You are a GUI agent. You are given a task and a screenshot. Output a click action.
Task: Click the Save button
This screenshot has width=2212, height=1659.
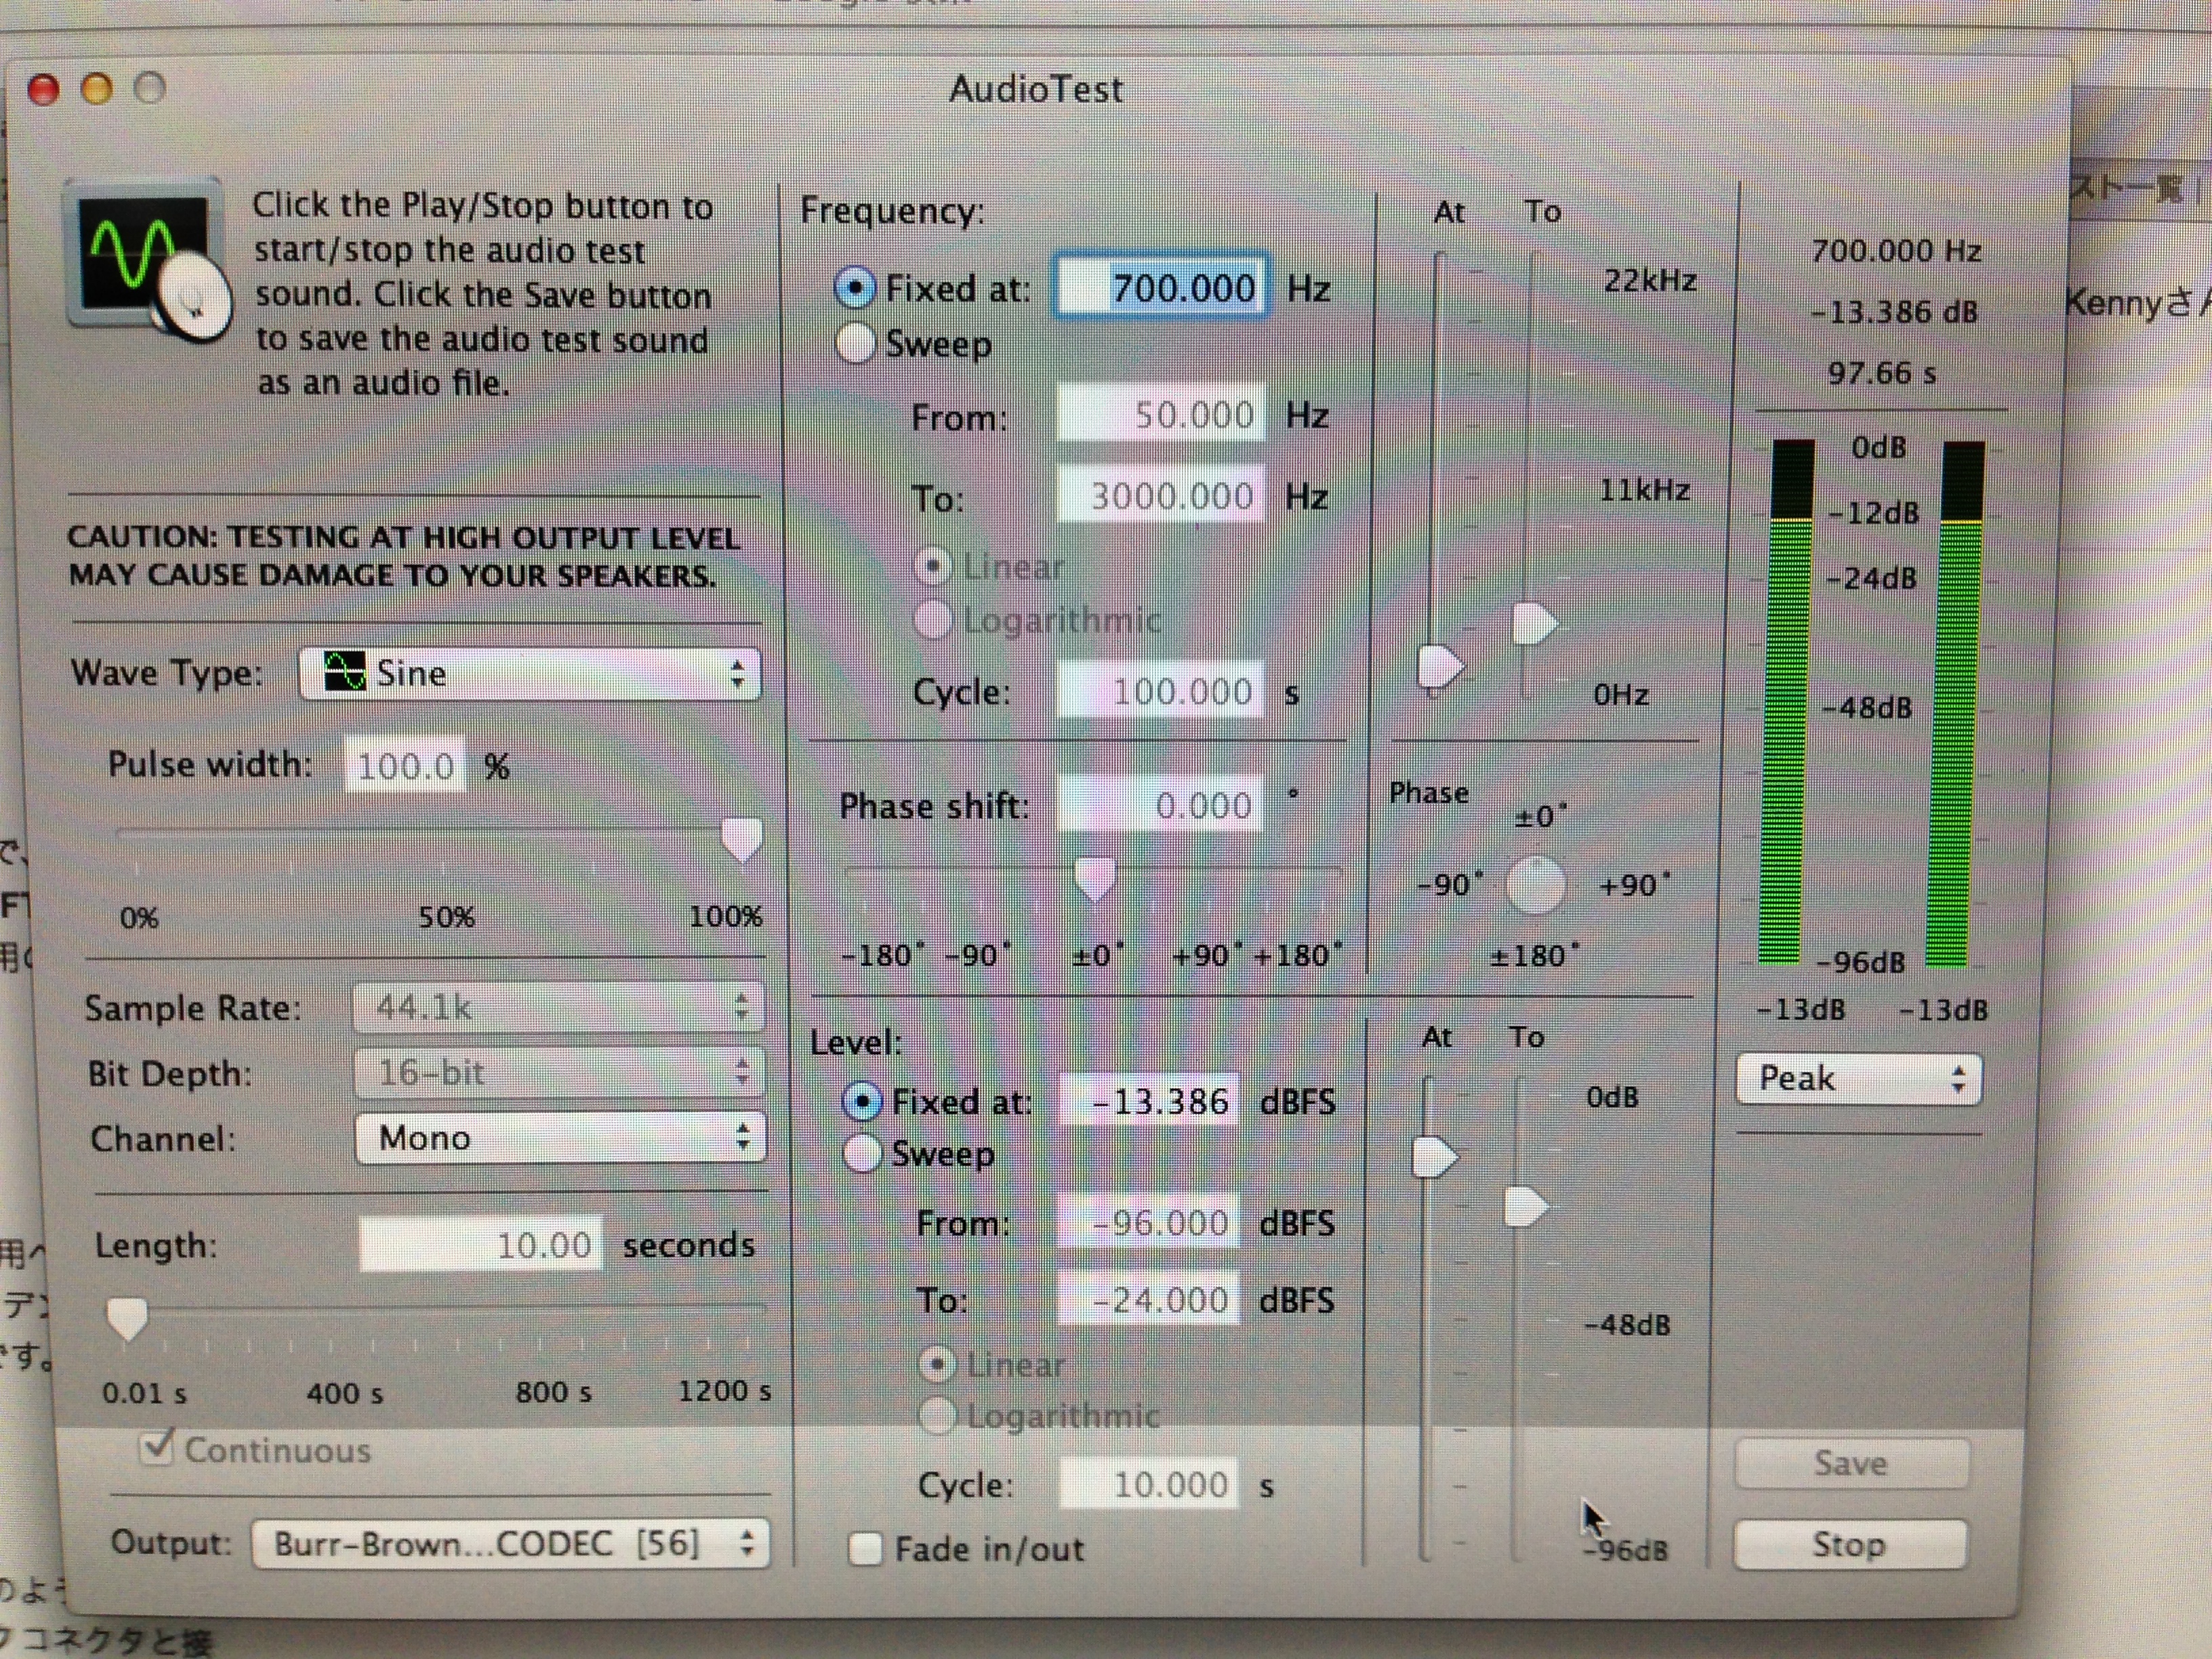tap(1852, 1464)
